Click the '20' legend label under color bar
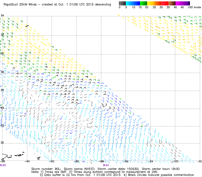 [x=147, y=7]
